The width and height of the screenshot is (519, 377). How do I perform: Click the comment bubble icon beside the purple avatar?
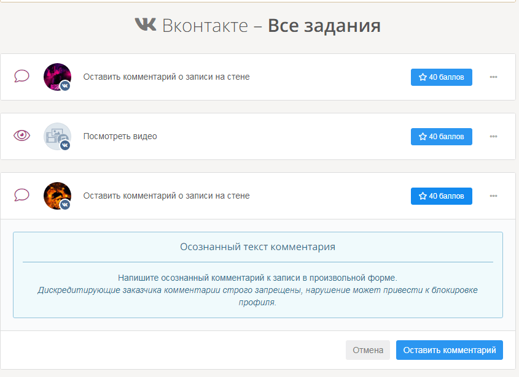(22, 77)
